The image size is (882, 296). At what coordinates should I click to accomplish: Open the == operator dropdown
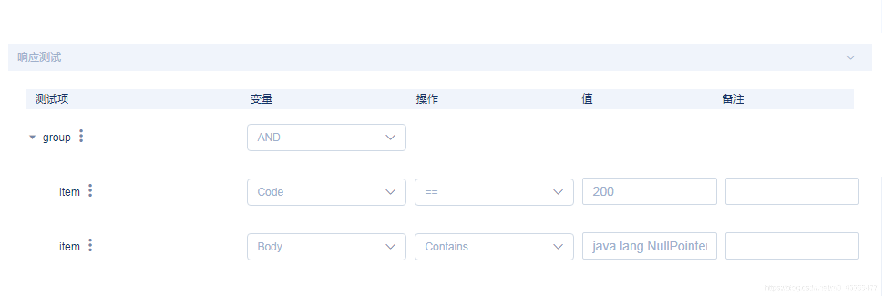494,192
